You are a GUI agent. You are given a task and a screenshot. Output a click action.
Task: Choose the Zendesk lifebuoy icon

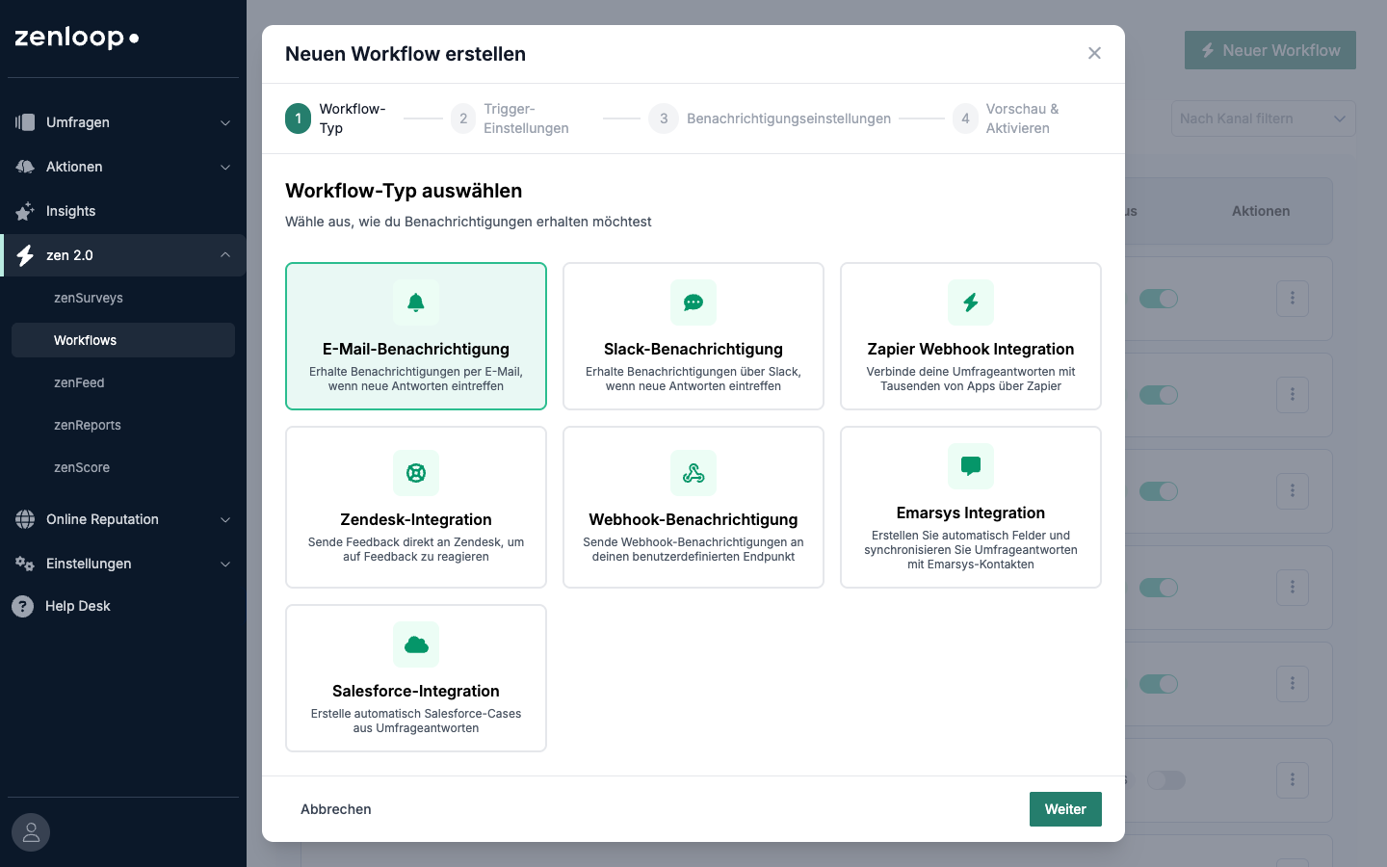point(416,473)
